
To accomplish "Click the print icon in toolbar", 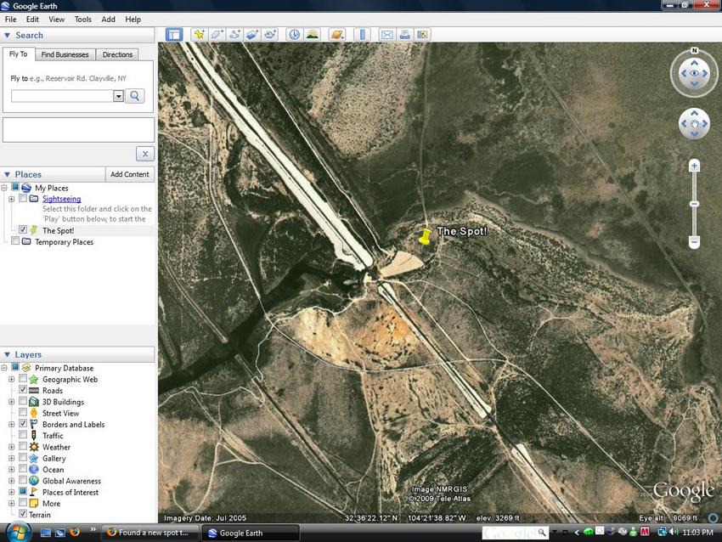I will pyautogui.click(x=405, y=35).
